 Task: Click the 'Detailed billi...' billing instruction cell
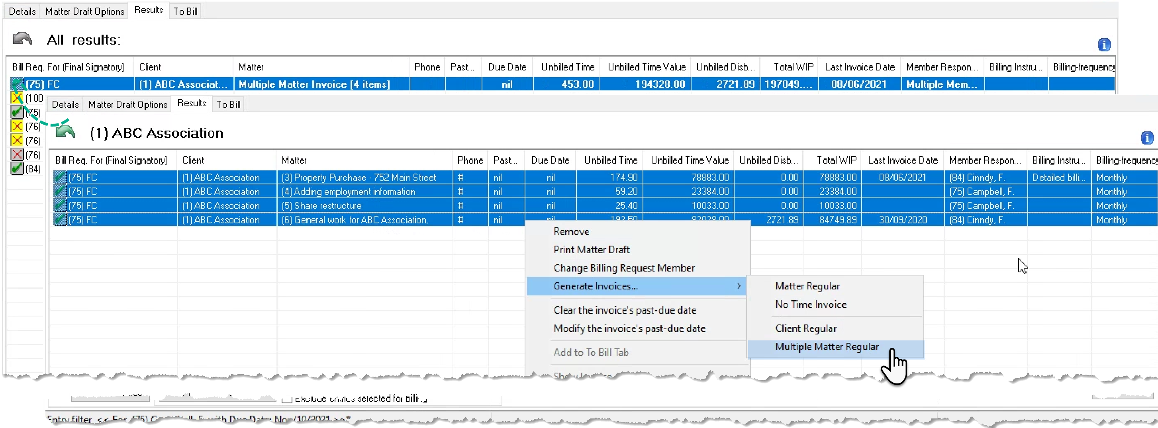pyautogui.click(x=1059, y=178)
